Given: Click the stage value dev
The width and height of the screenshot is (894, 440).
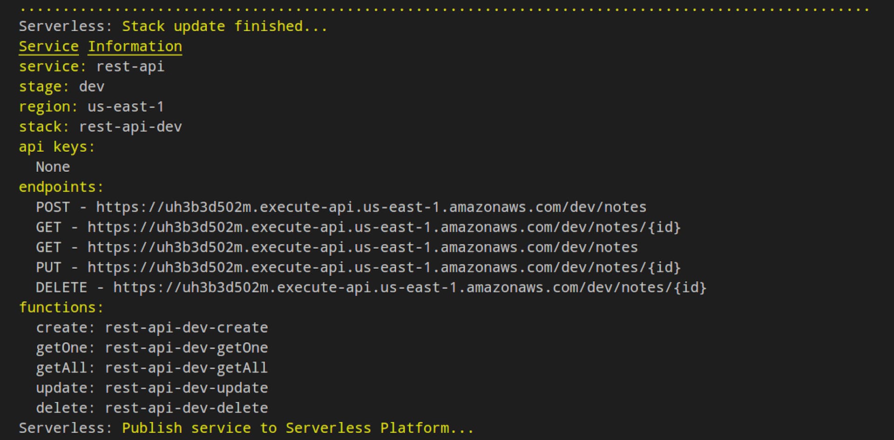Looking at the screenshot, I should click(x=92, y=87).
